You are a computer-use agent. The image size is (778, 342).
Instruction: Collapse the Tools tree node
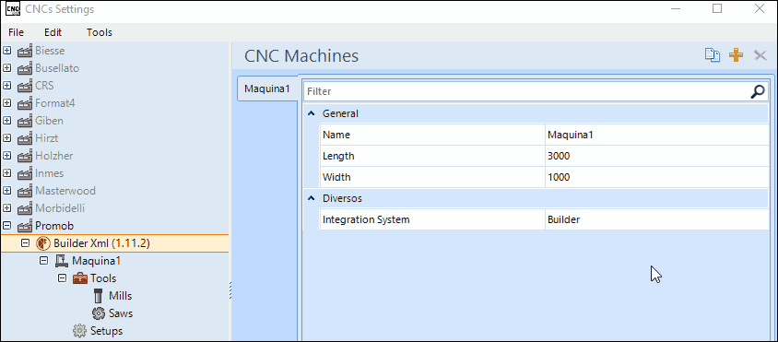(62, 278)
